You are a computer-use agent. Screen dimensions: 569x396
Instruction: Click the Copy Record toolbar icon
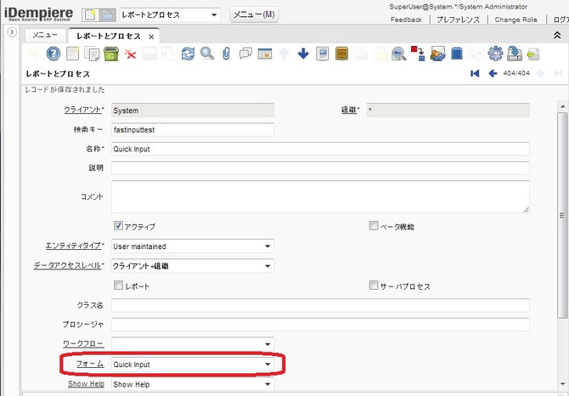tap(92, 54)
